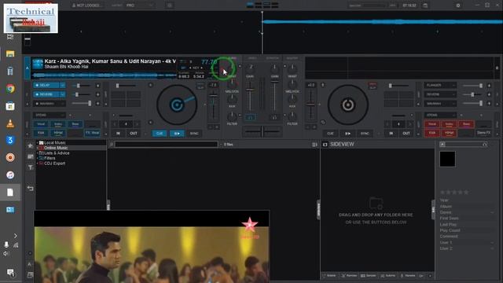Open DELAY effect dropdown arrow
Viewport: 503px width, 283px height.
point(63,86)
